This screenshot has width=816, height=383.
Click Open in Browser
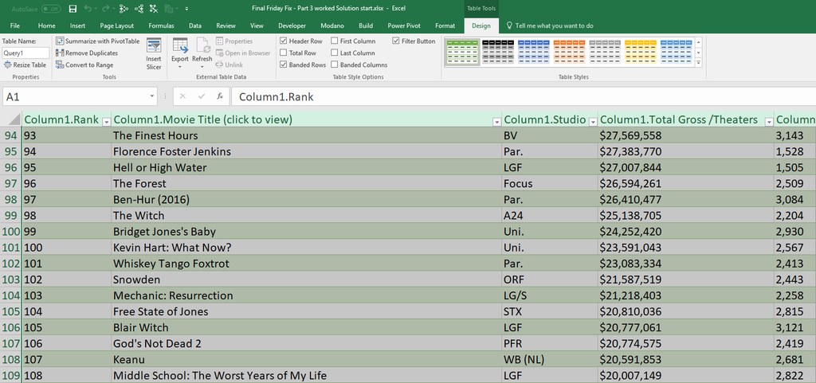[243, 53]
